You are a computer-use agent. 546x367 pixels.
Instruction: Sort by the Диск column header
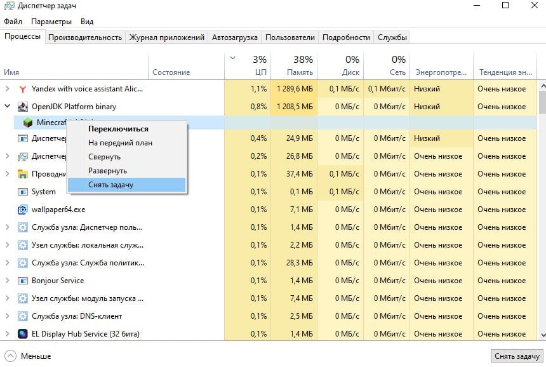[340, 66]
